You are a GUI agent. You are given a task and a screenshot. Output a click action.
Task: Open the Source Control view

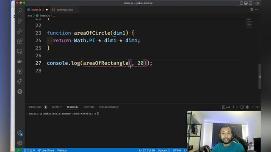click(x=20, y=21)
